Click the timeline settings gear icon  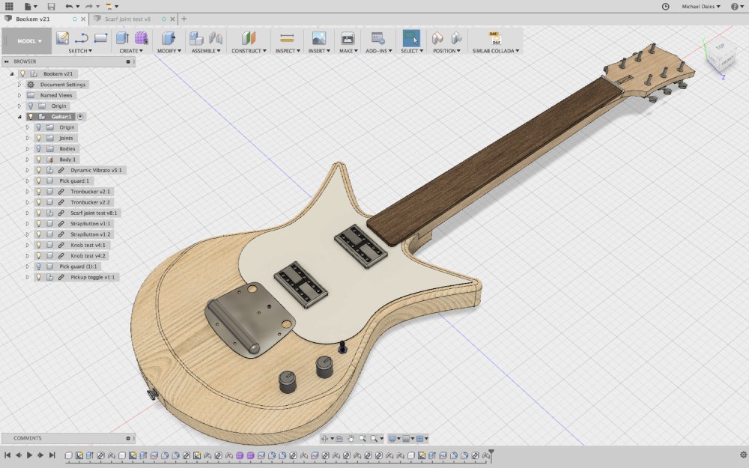(x=743, y=455)
